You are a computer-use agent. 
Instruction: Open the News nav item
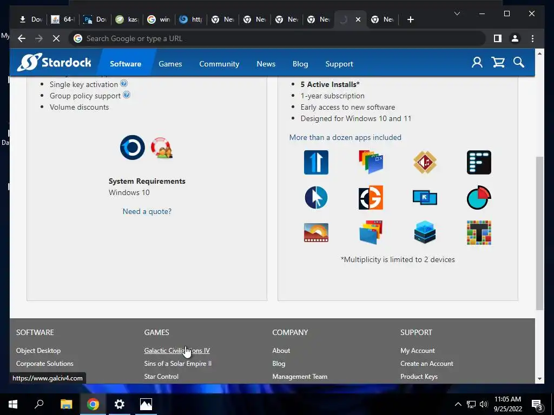tap(266, 64)
